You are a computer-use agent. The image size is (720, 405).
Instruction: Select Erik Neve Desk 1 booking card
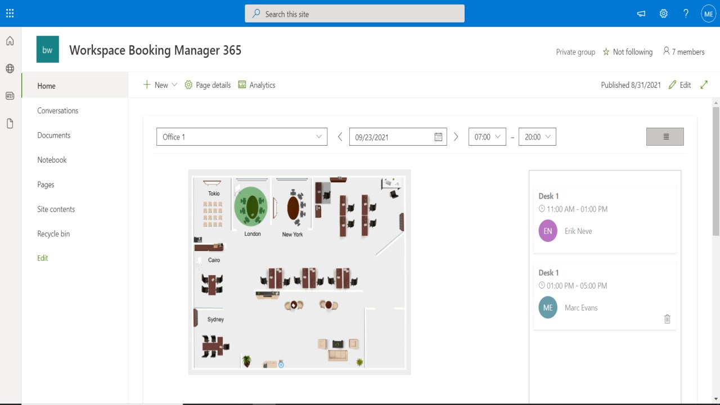tap(605, 218)
